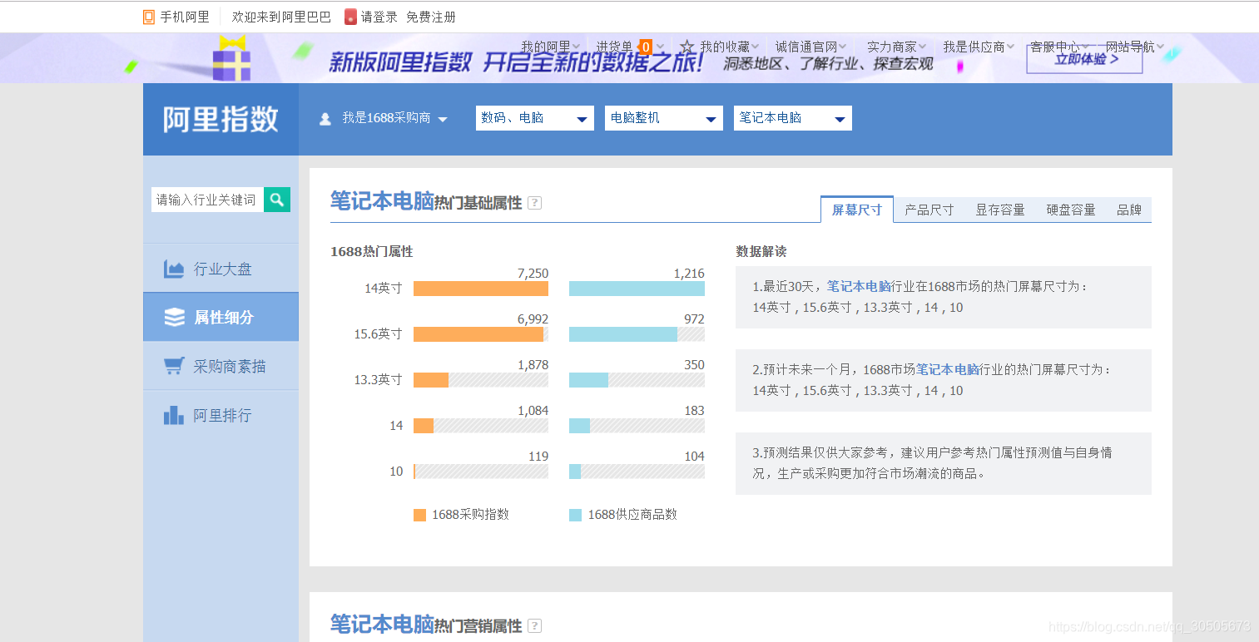This screenshot has height=642, width=1259.
Task: Click the 15.6英寸 row label
Action: click(378, 334)
